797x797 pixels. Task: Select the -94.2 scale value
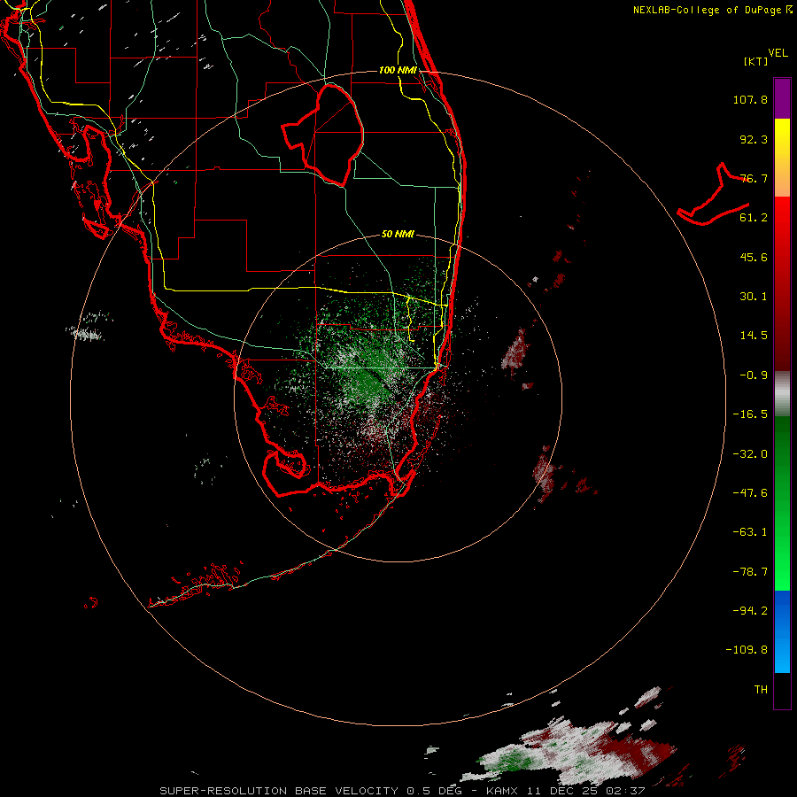[750, 611]
